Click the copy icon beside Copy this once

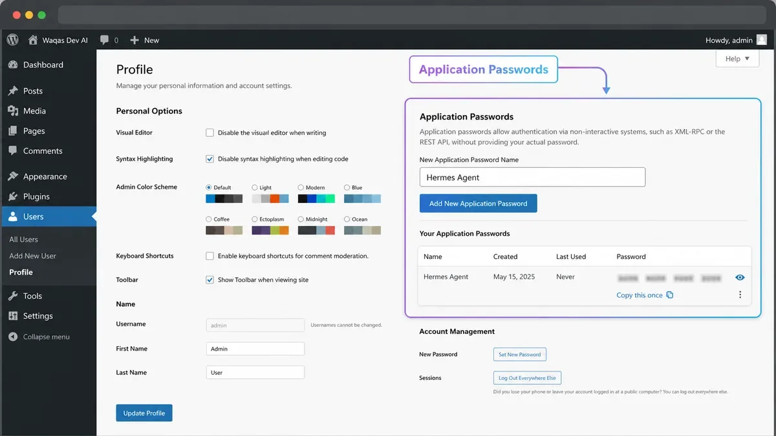pos(670,295)
